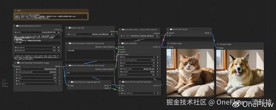Image resolution: width=276 pixels, height=110 pixels.
Task: Edit the Note node text box
Action: [x=51, y=16]
